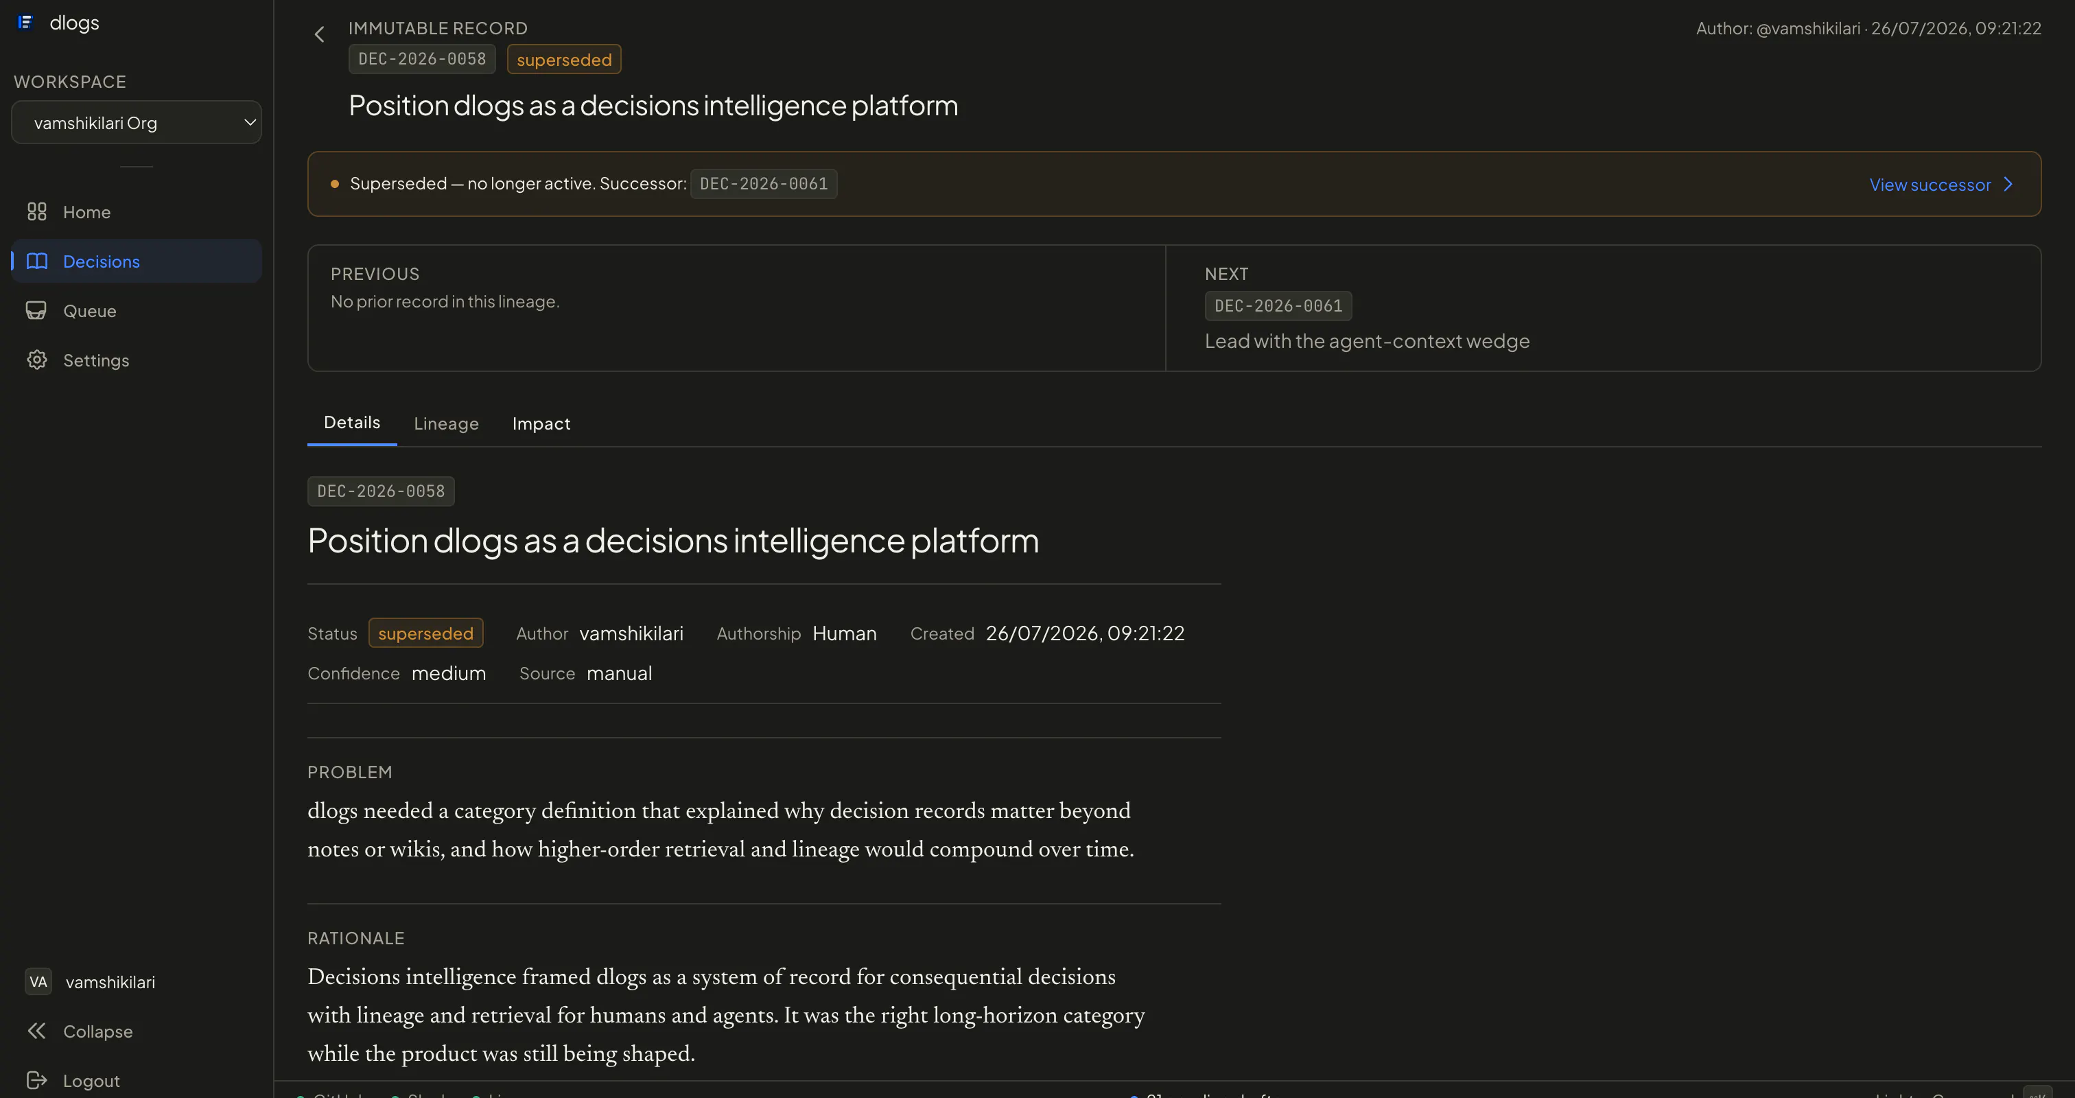Go back using the arrow icon

[320, 34]
